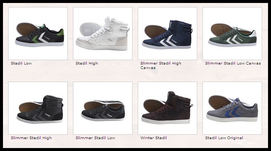Click the brown sole of green canvas shoe
The image size is (271, 151).
point(221,29)
